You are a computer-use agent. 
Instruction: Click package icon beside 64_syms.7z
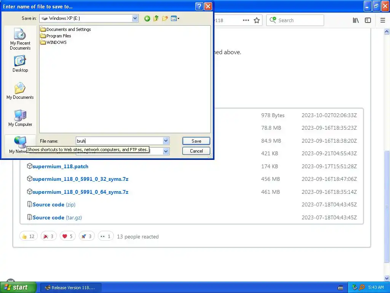[29, 192]
